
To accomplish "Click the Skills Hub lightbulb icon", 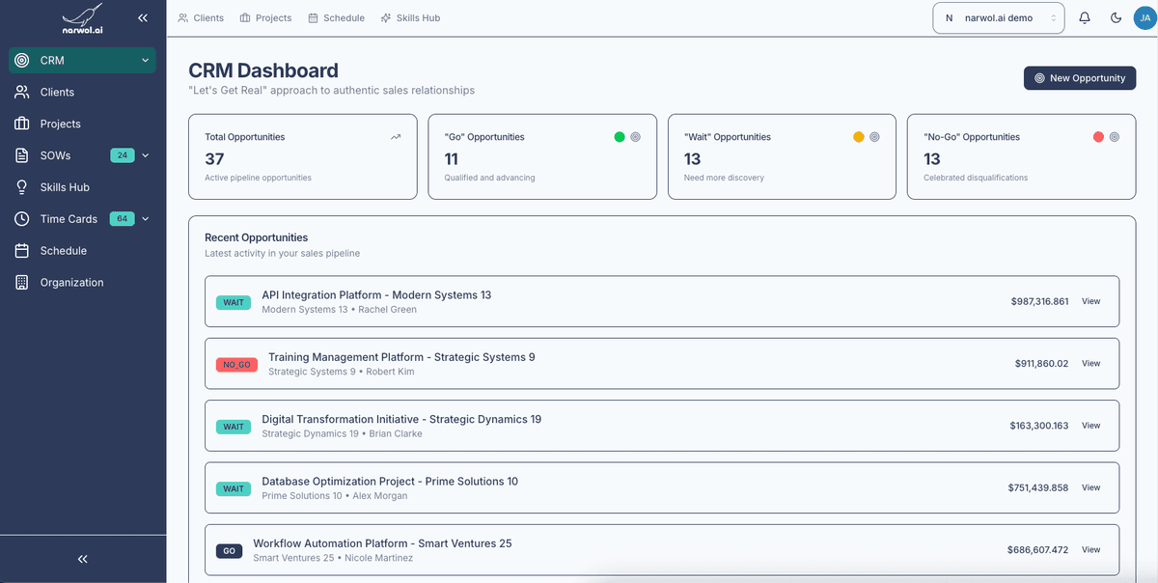I will pos(21,186).
